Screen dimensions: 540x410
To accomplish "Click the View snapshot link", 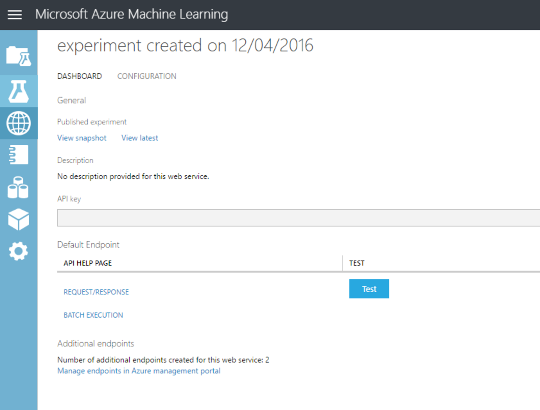I will tap(82, 138).
